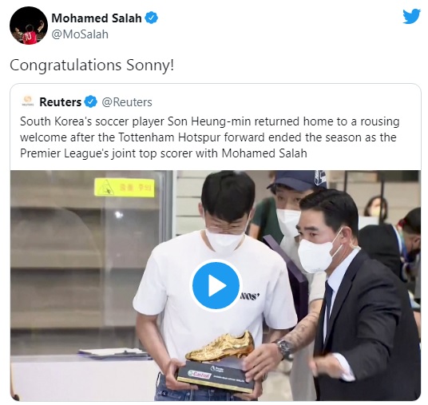Open the @Reuters handle link
The image size is (428, 405).
(127, 102)
